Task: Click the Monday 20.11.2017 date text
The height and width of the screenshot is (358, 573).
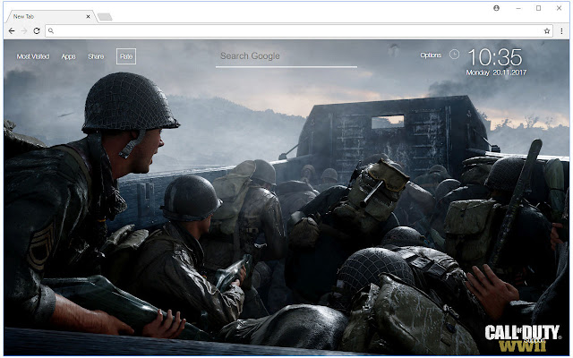Action: [x=496, y=72]
